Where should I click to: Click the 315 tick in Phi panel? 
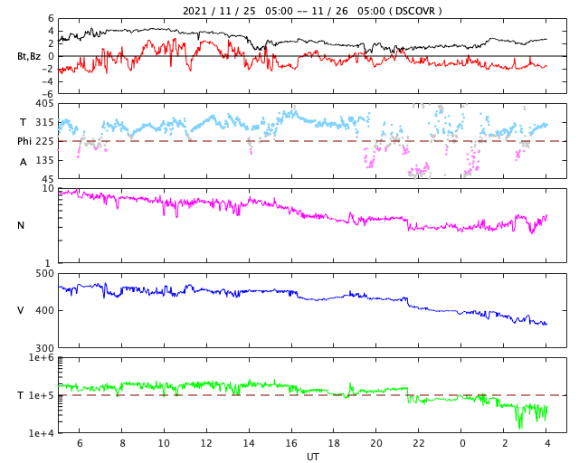click(x=44, y=122)
